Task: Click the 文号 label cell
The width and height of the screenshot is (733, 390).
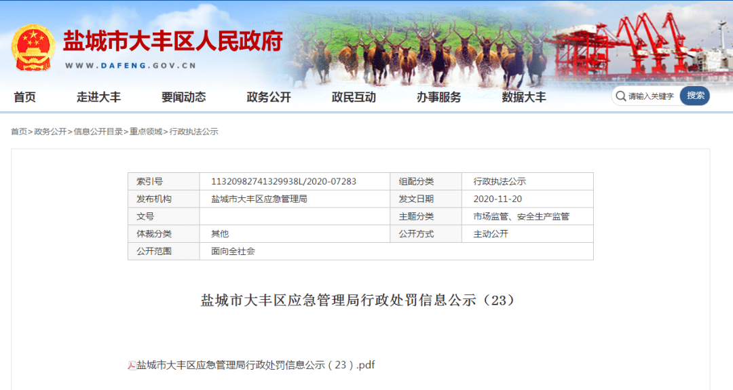Action: coord(164,216)
